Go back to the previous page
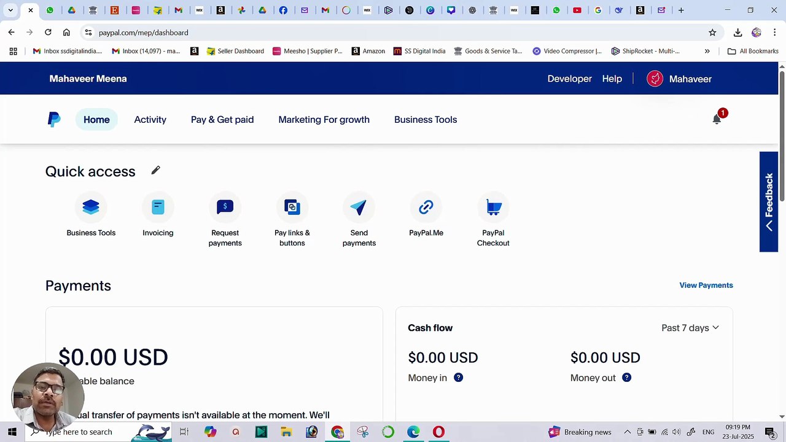This screenshot has height=442, width=786. point(11,33)
